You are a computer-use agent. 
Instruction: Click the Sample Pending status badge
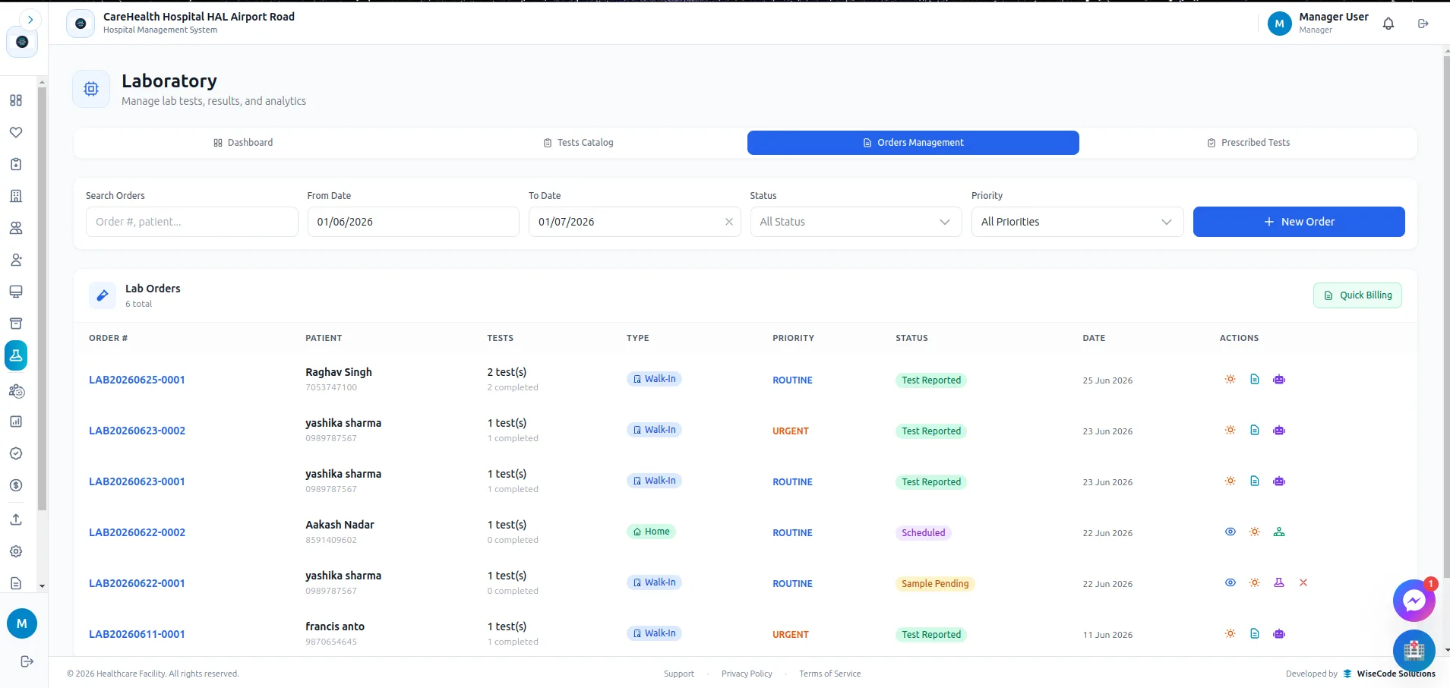(x=935, y=584)
